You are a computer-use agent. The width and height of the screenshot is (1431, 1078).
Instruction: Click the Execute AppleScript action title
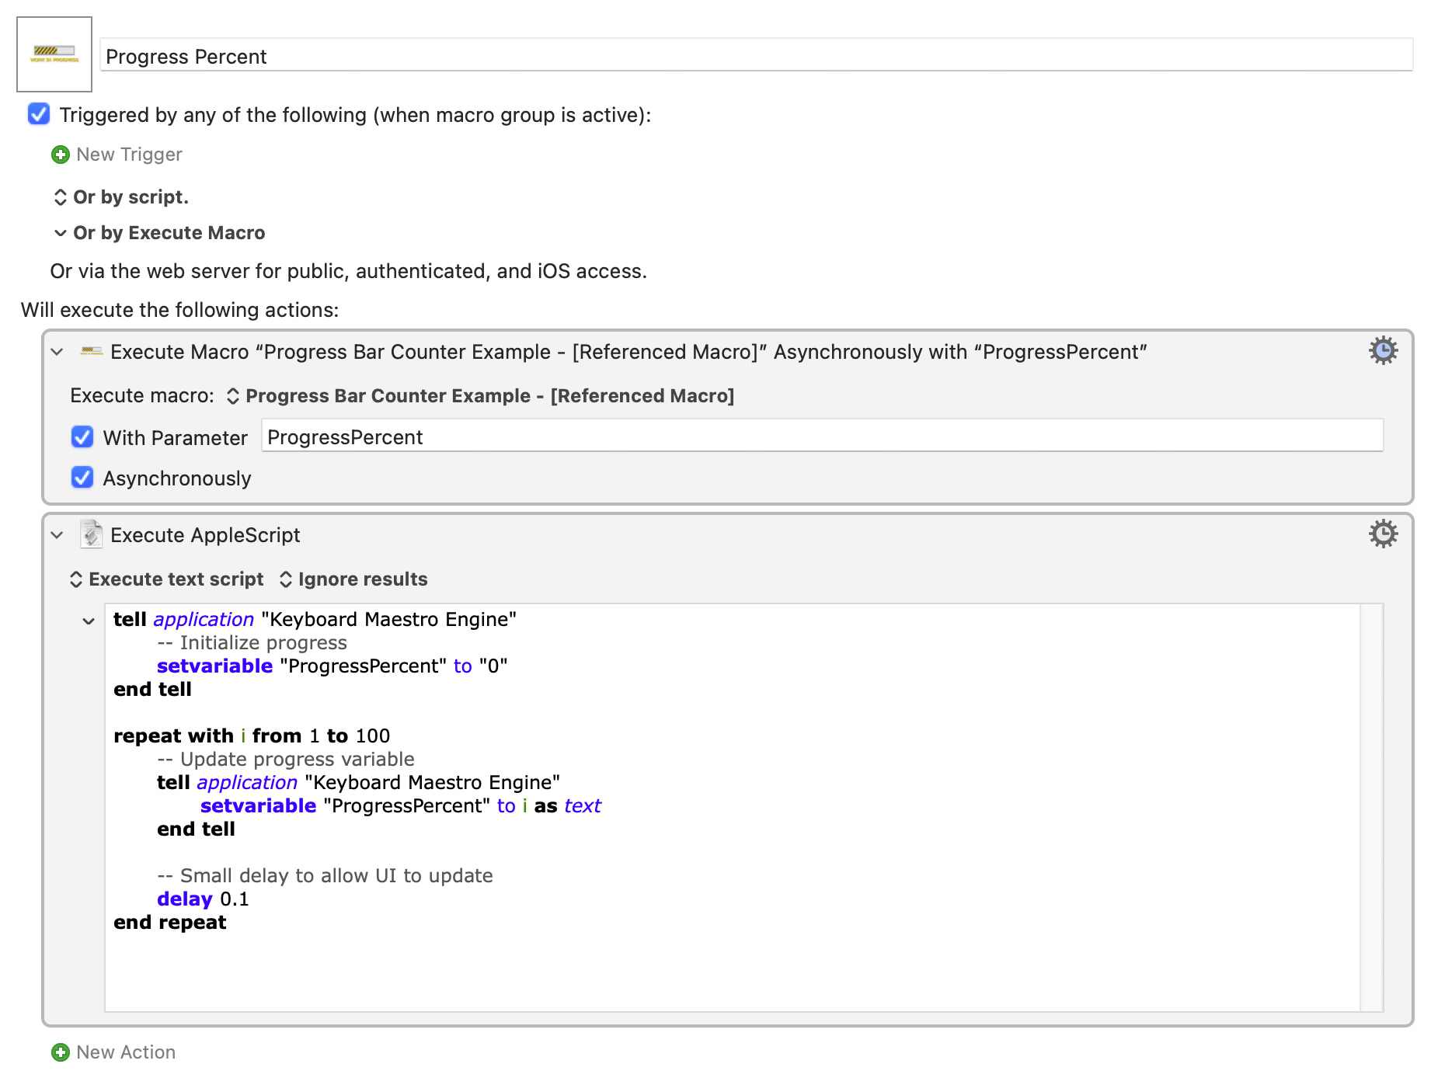point(205,535)
